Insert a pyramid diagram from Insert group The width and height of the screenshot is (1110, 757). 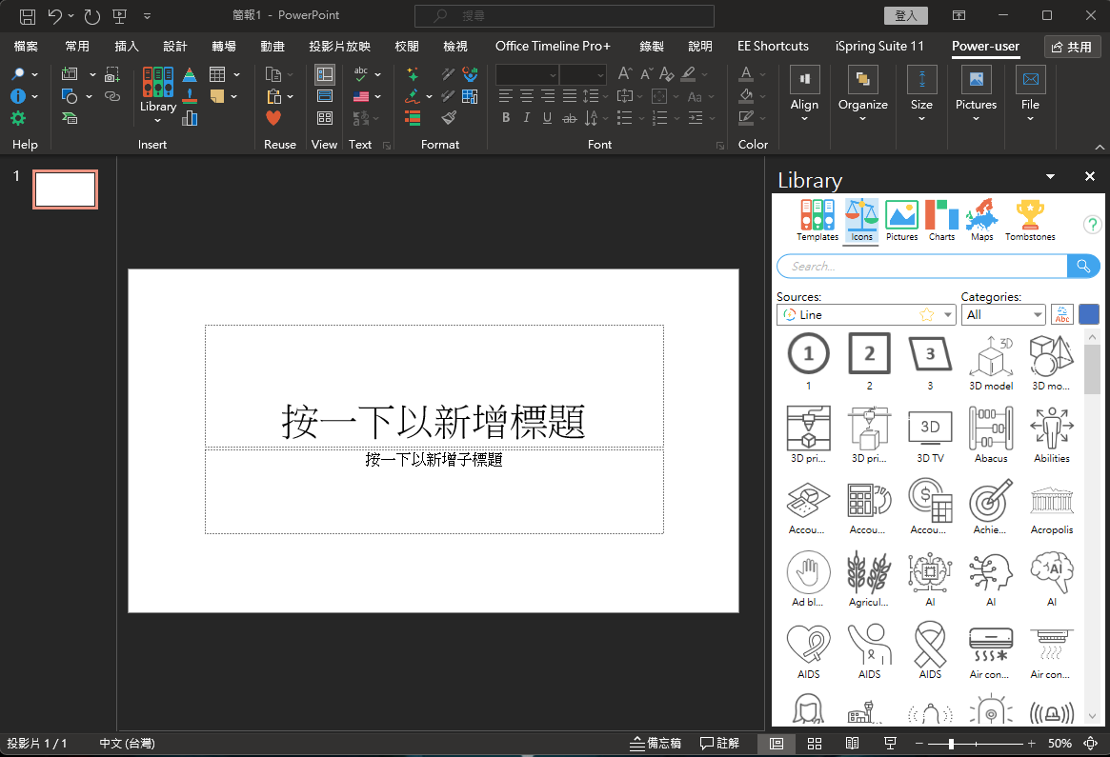[x=190, y=74]
